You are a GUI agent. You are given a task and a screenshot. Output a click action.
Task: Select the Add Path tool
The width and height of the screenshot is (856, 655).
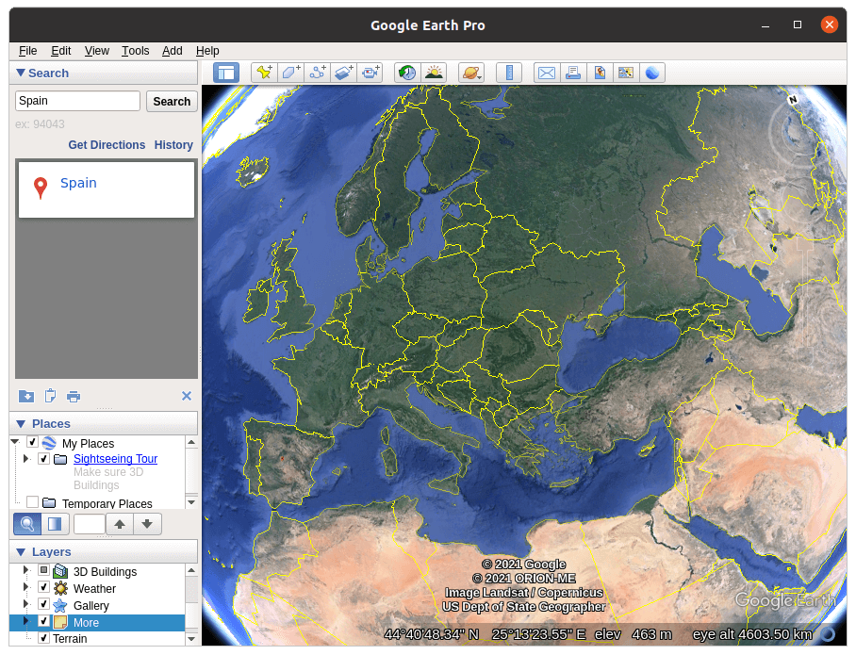pos(318,72)
